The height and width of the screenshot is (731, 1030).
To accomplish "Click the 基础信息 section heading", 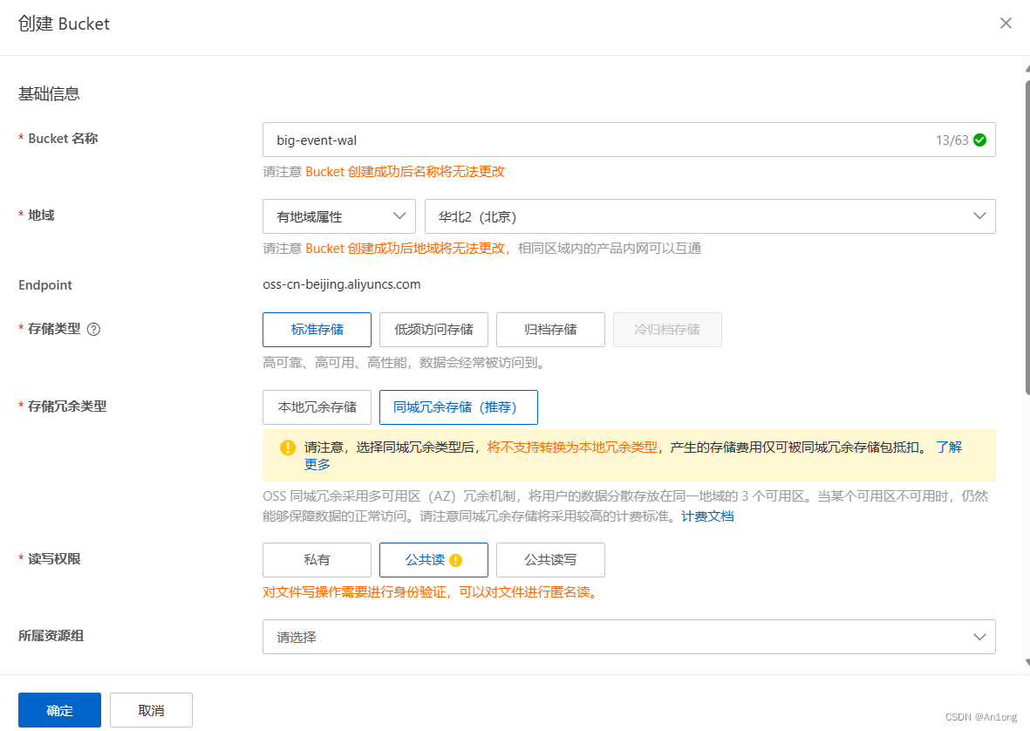I will pos(49,94).
